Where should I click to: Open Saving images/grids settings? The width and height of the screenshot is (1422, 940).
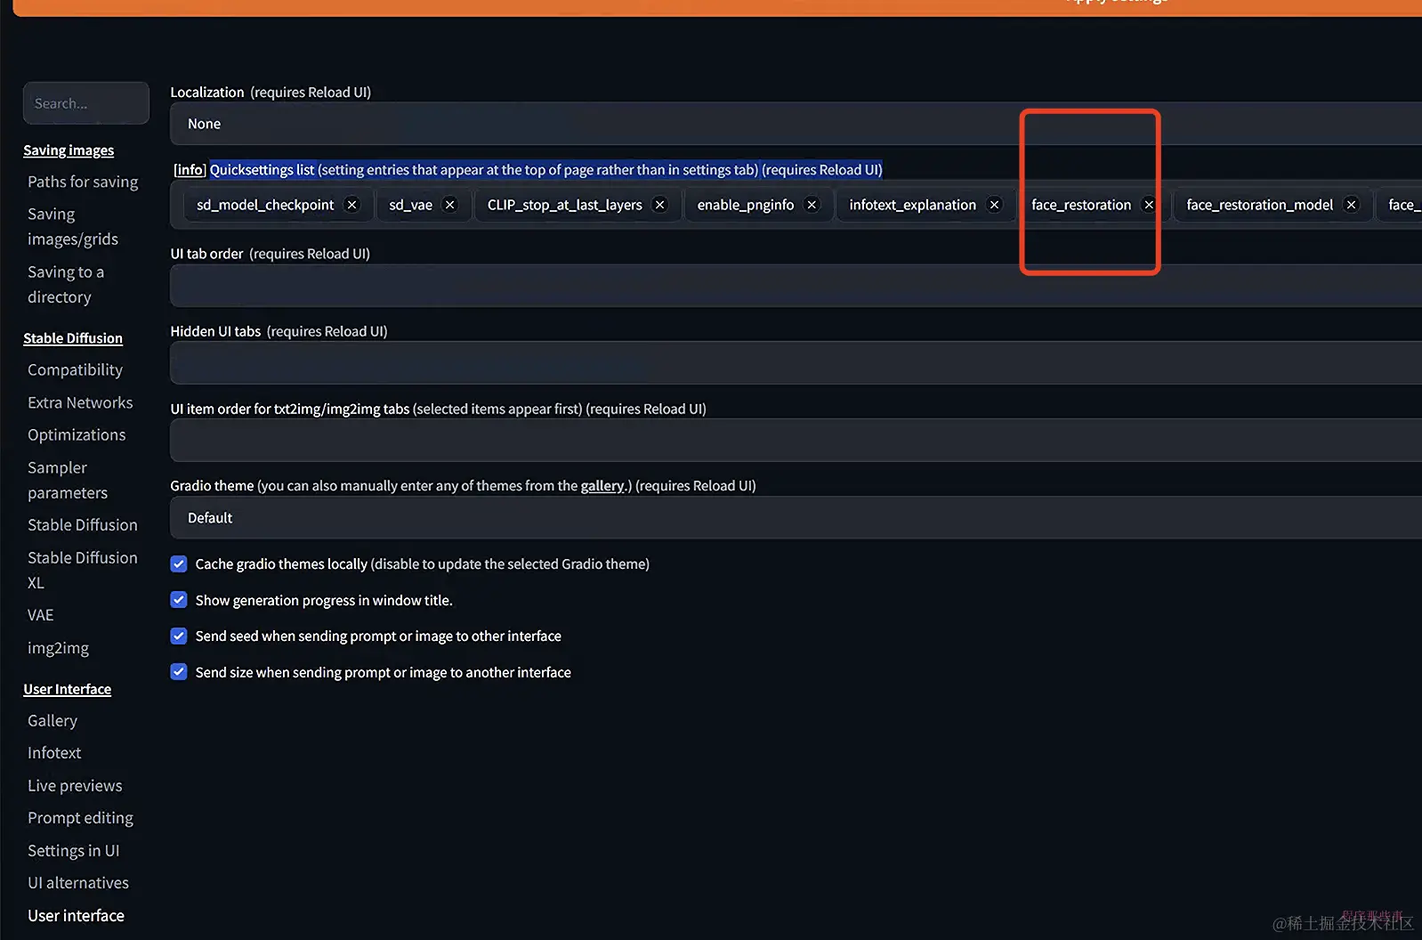[73, 226]
